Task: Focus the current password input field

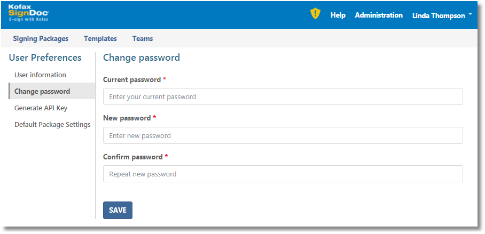Action: click(283, 96)
